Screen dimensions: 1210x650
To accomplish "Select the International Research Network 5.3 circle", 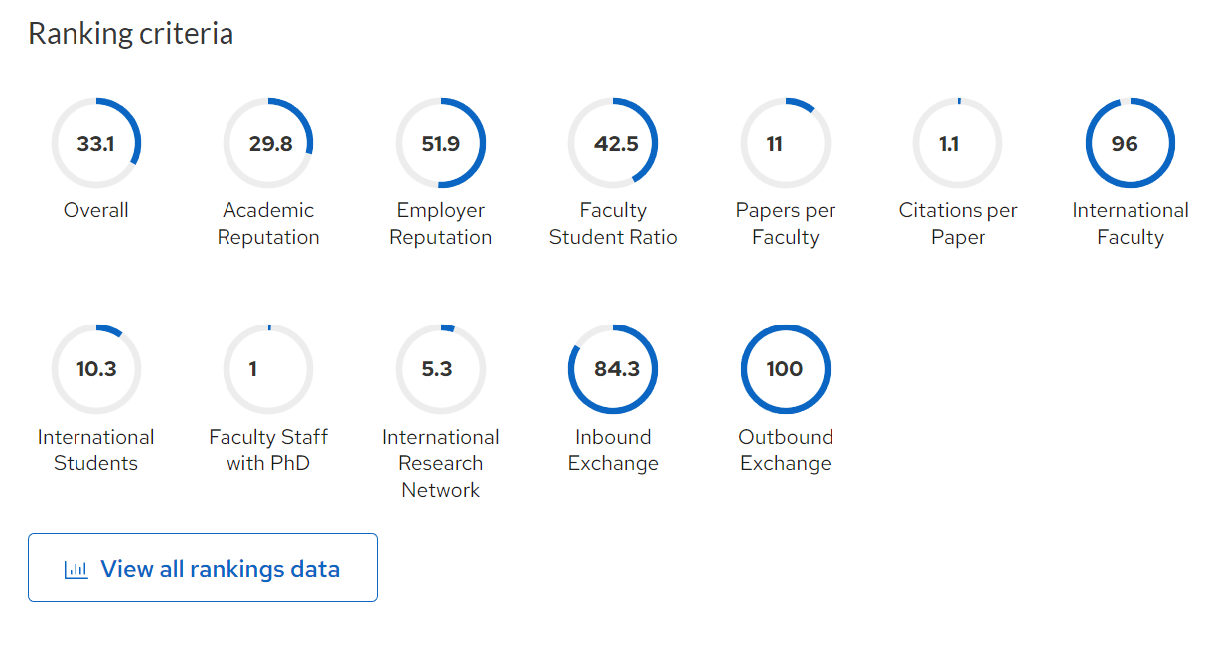I will tap(441, 369).
